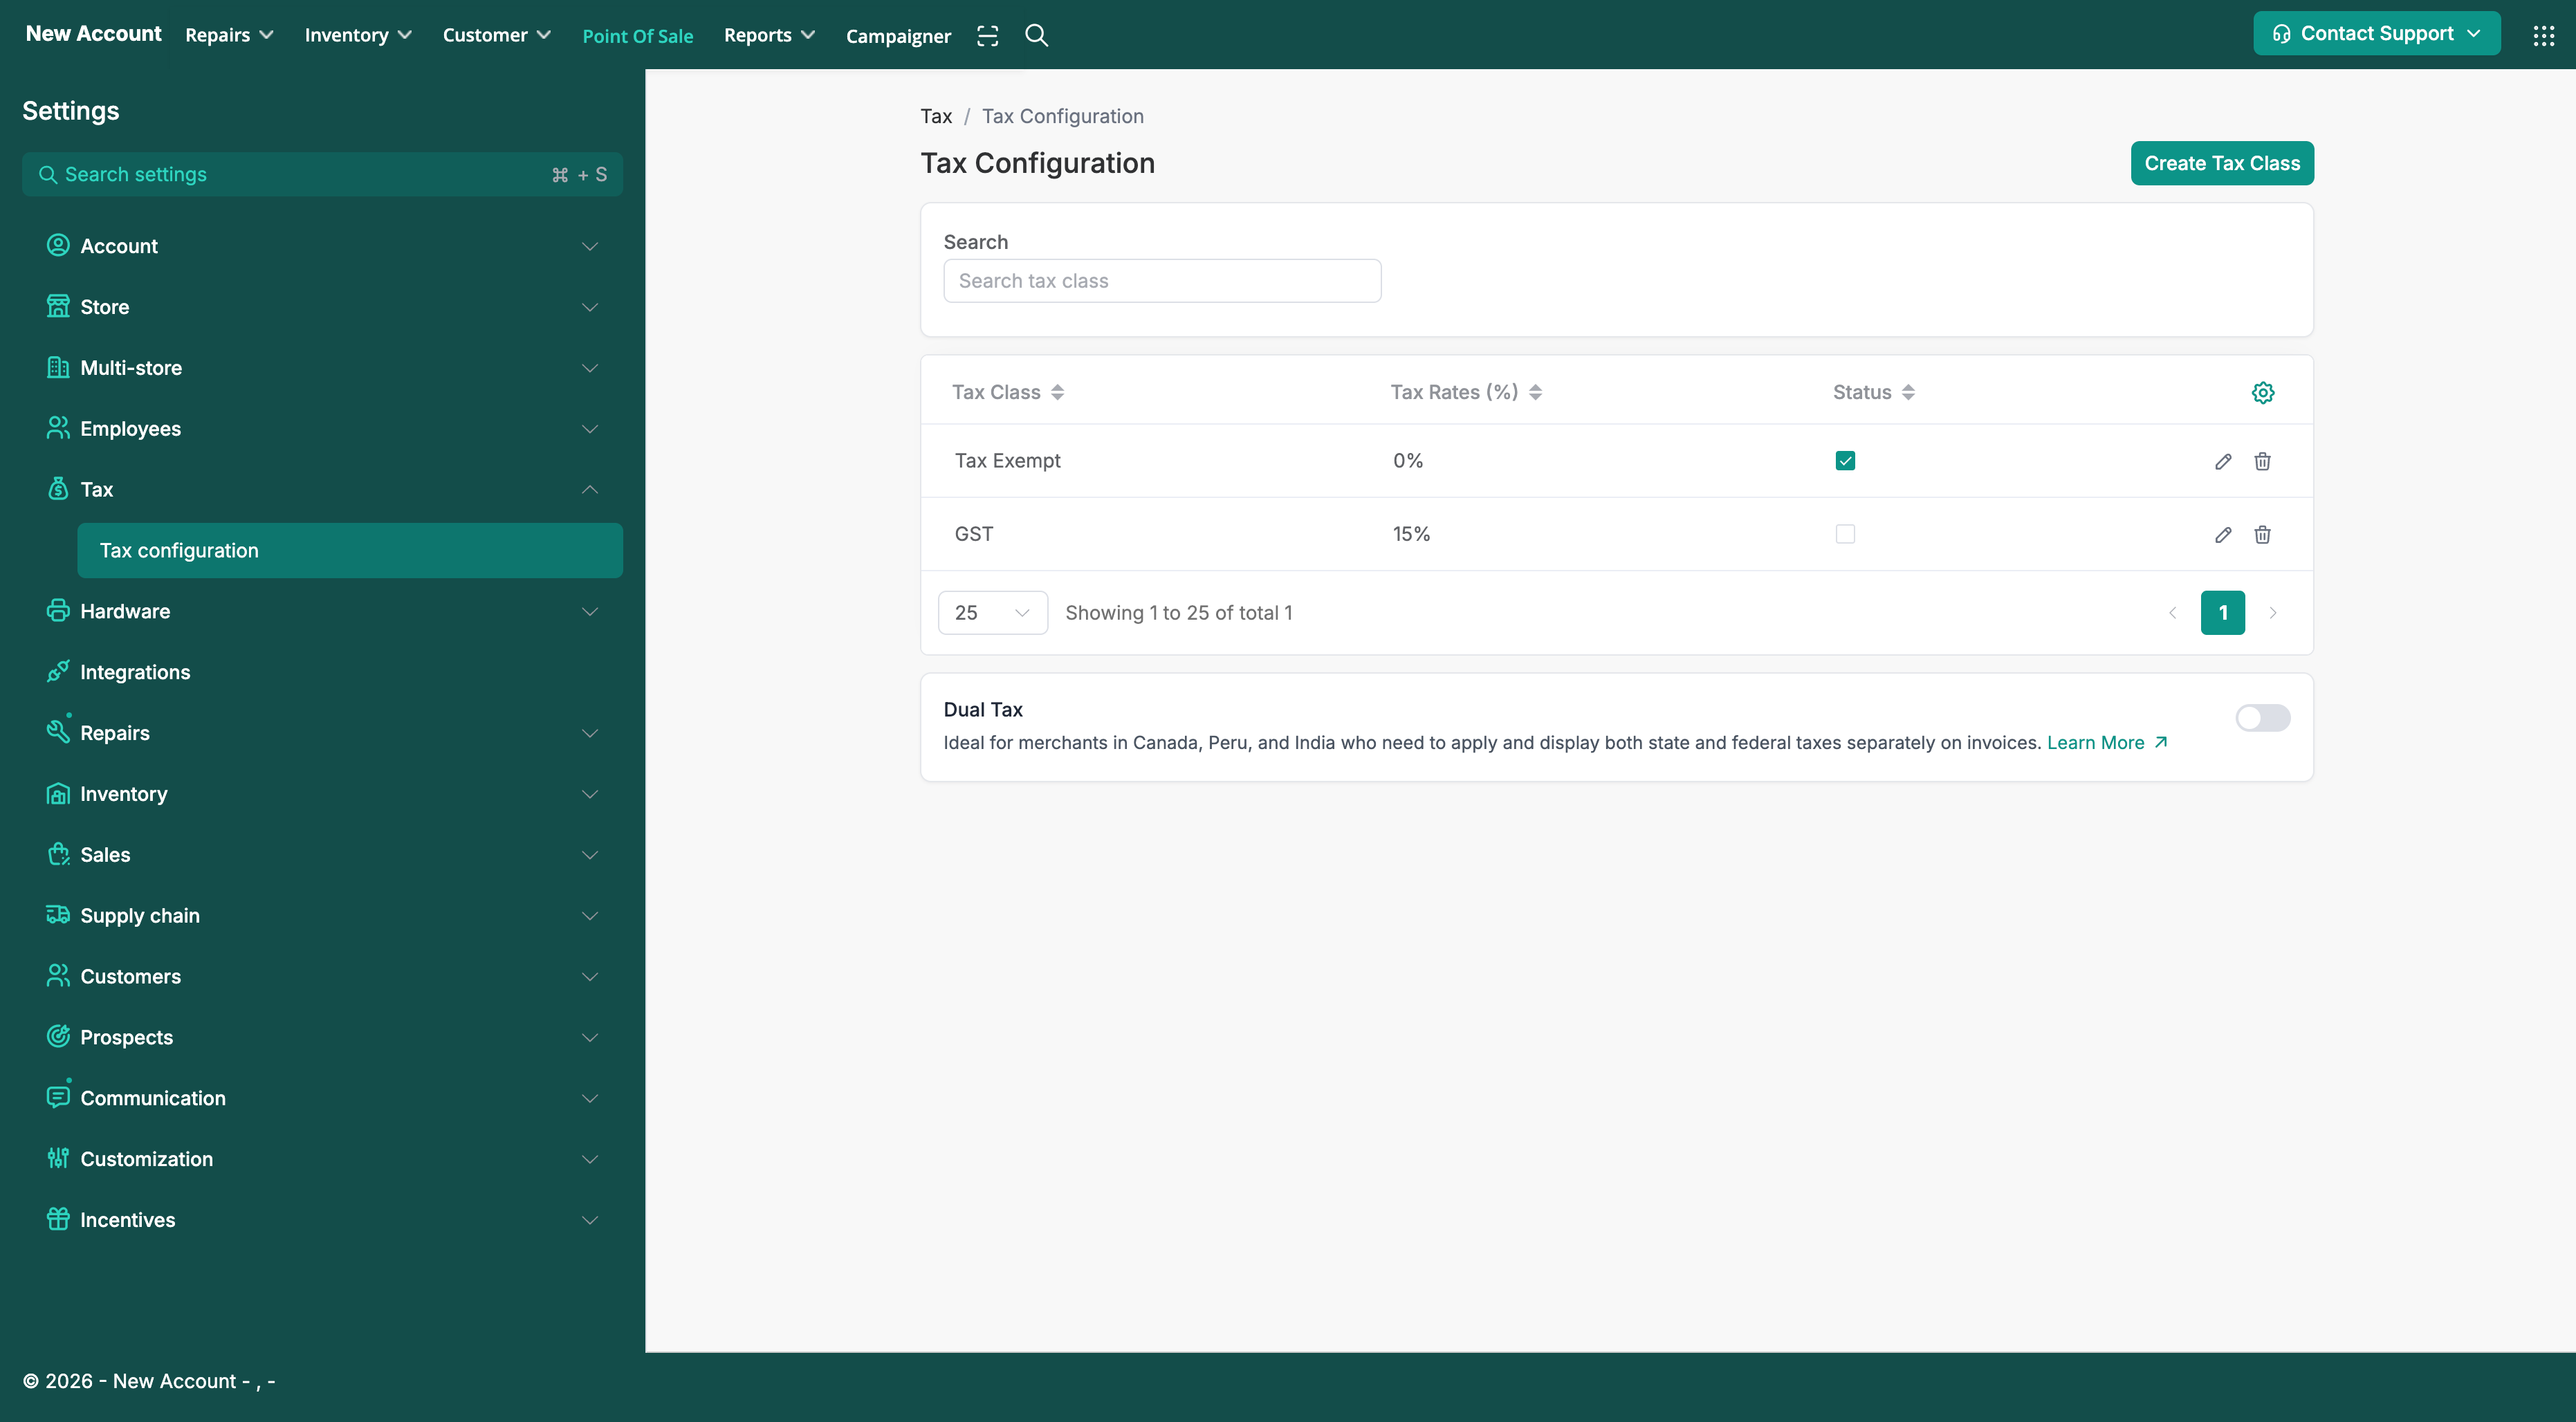Uncheck the Tax Exempt status checkbox
Image resolution: width=2576 pixels, height=1422 pixels.
1845,461
